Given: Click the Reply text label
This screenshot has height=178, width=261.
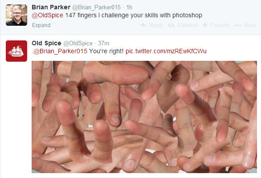Looking at the screenshot, I should (156, 25).
